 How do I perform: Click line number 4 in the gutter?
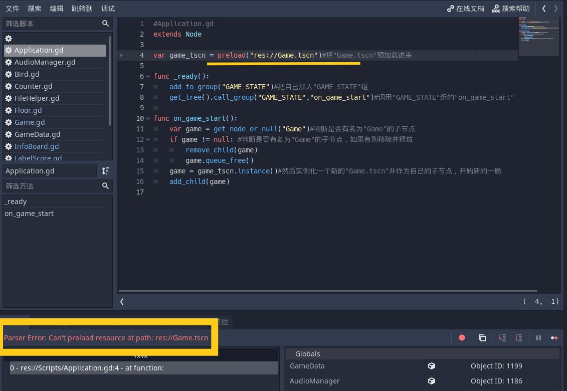[x=142, y=55]
